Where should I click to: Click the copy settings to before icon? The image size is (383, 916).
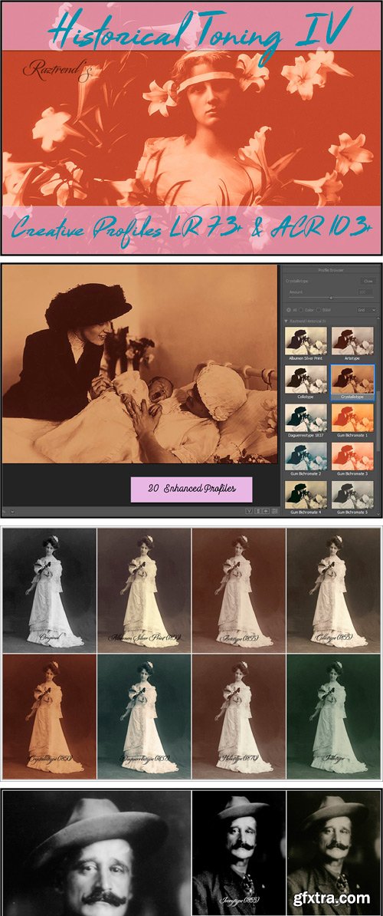click(266, 511)
